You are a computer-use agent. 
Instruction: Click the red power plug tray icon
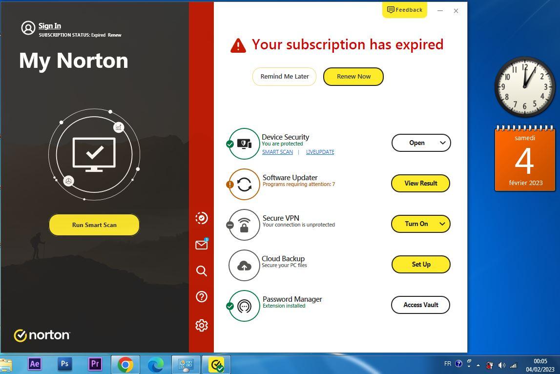[x=490, y=365]
